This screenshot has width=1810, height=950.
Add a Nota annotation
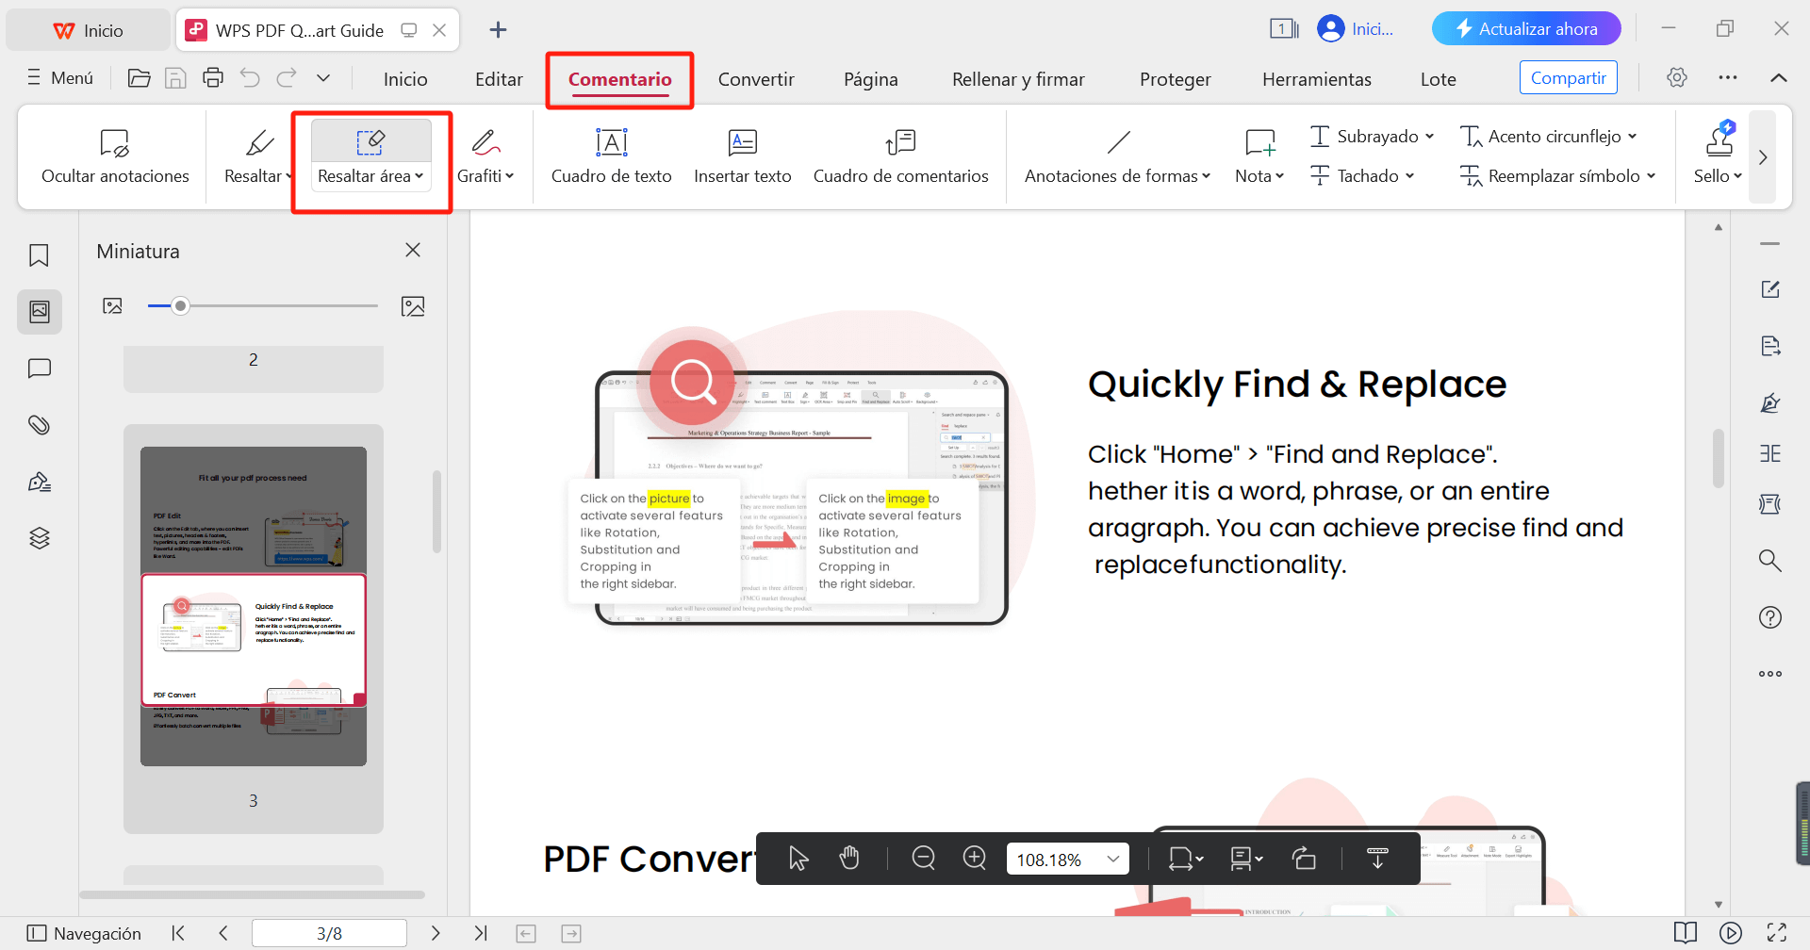(x=1259, y=156)
